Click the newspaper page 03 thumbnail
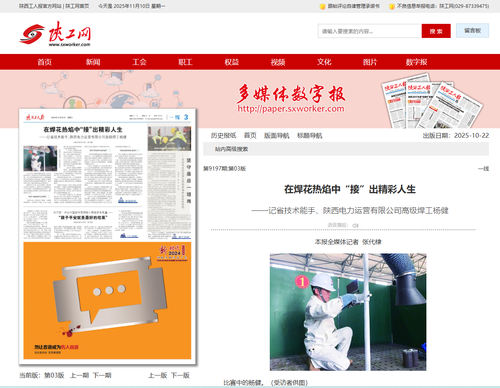This screenshot has height=388, width=500. [x=107, y=237]
